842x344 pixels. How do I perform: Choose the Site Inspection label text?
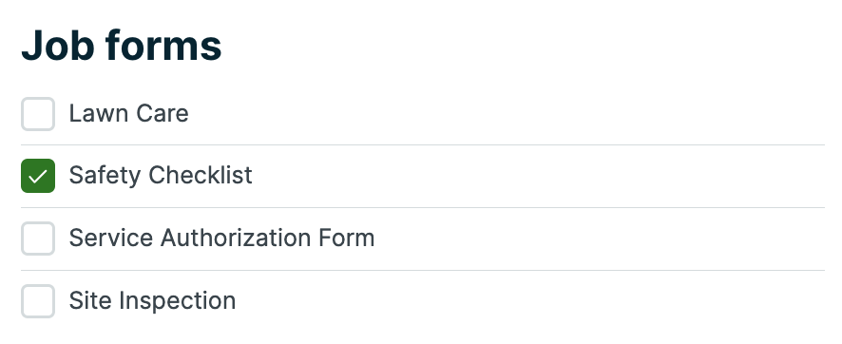click(x=152, y=301)
